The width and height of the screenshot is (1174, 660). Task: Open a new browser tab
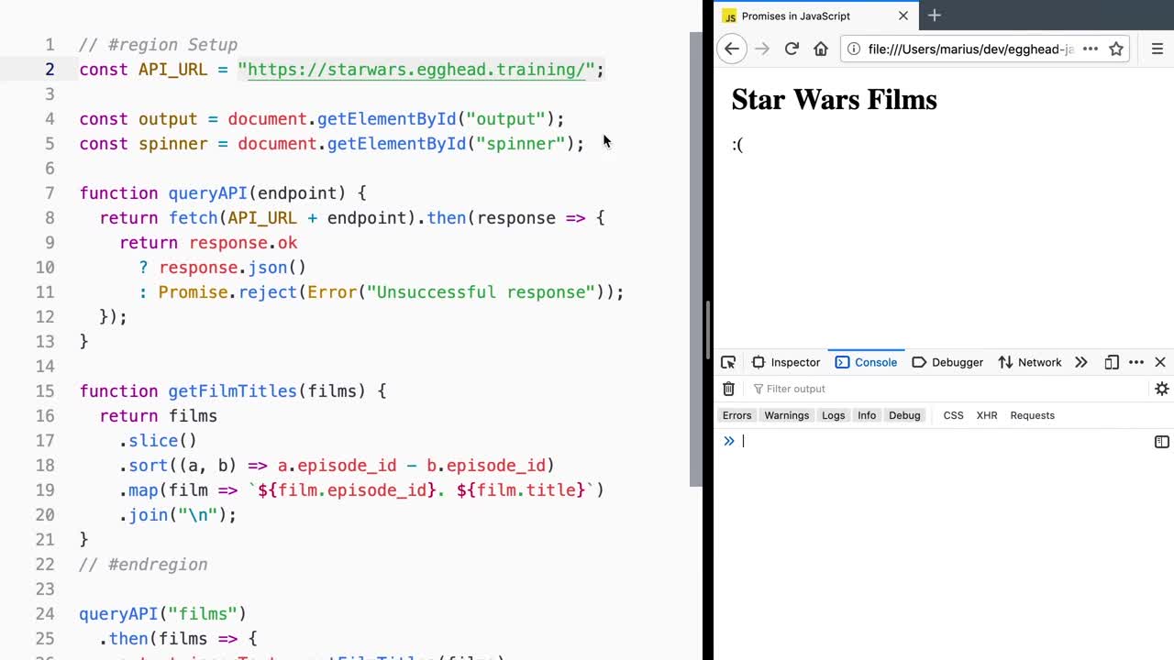935,16
